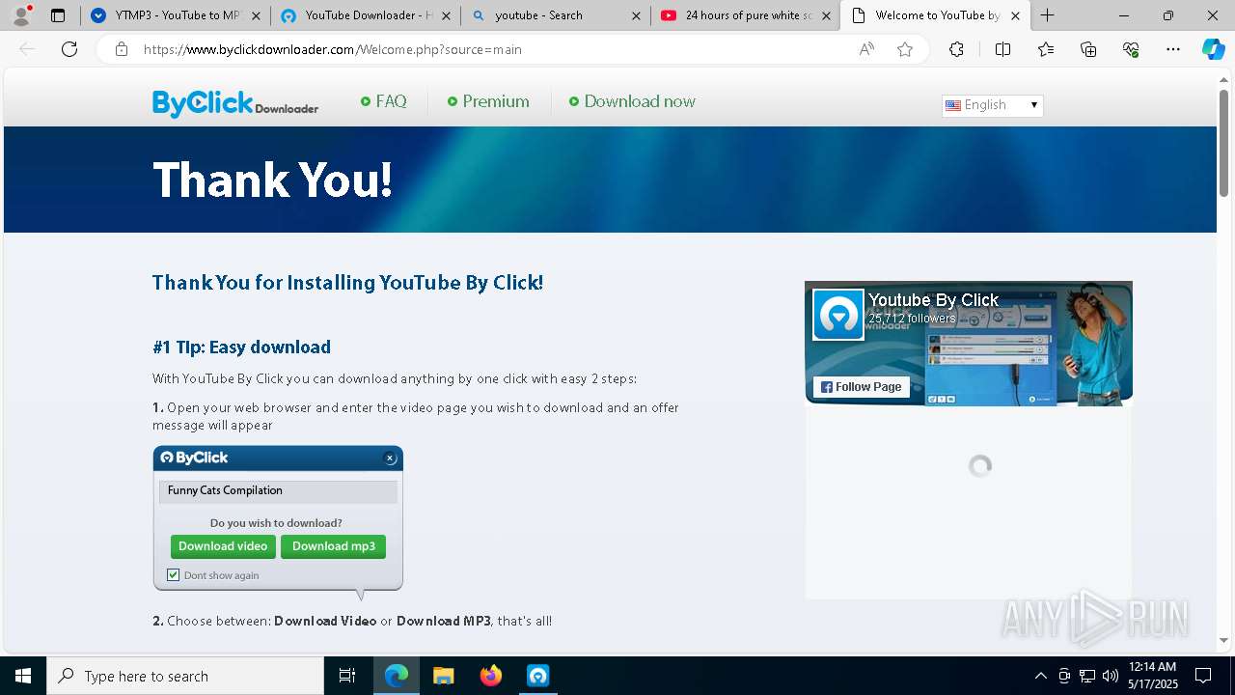Screen dimensions: 1235x695
Task: Go back with the browser back arrow
Action: click(27, 49)
